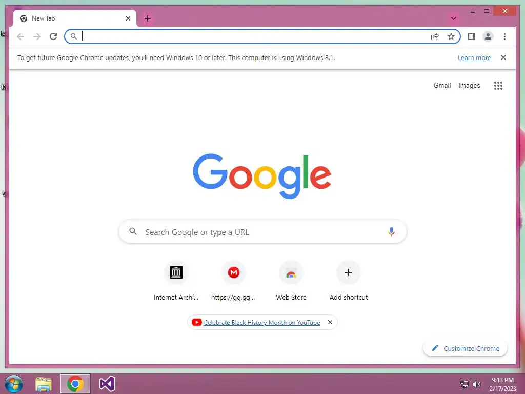Open a new tab with plus button
The width and height of the screenshot is (525, 394).
148,18
